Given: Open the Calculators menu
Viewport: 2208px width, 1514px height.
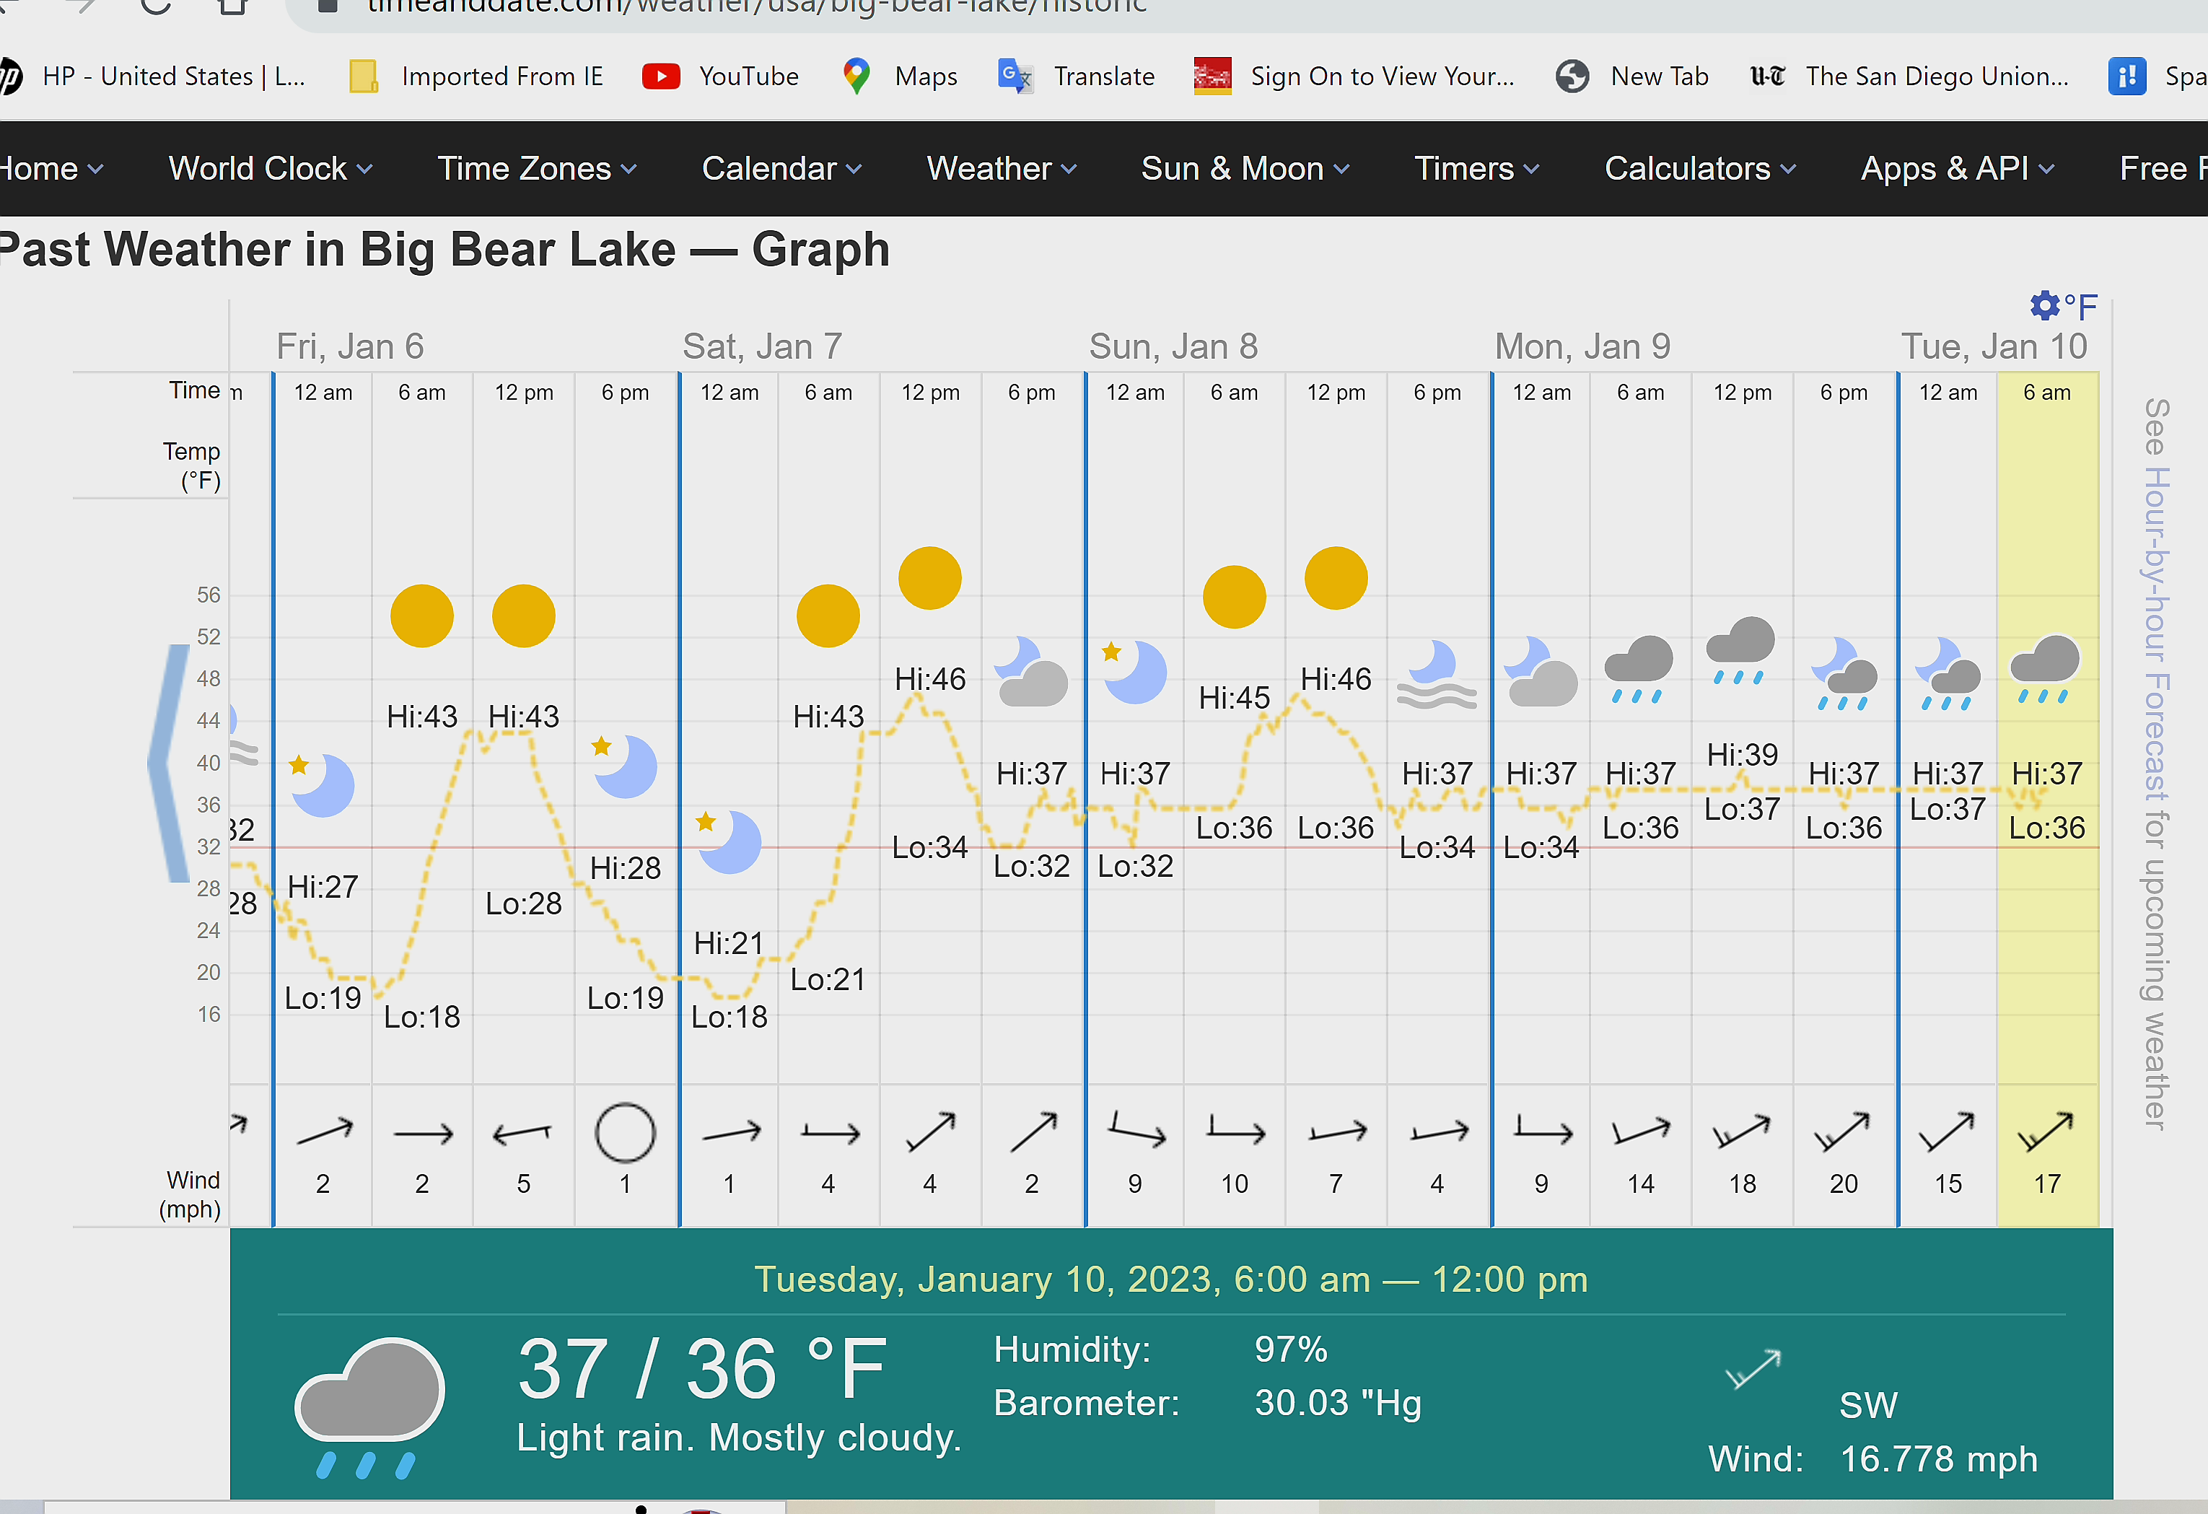Looking at the screenshot, I should click(x=1700, y=169).
